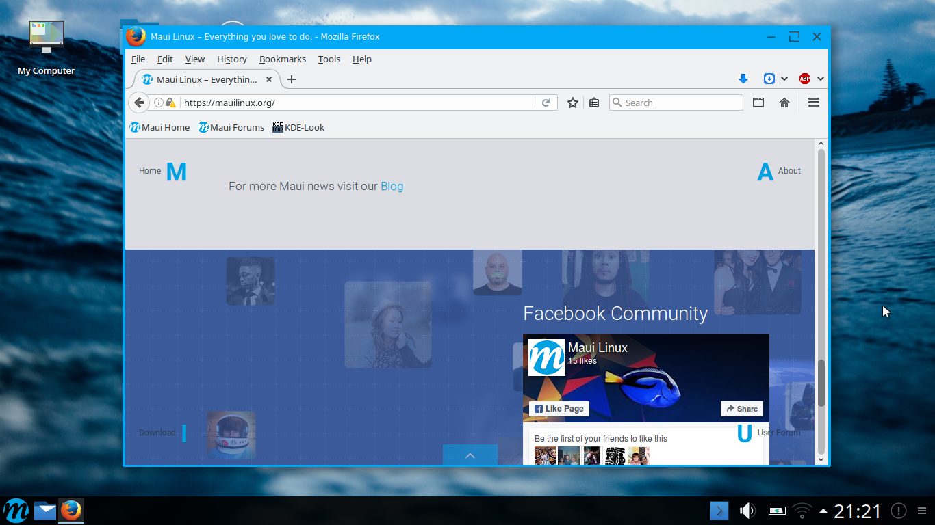Click the clock showing 21:21
This screenshot has height=525, width=935.
(x=858, y=511)
